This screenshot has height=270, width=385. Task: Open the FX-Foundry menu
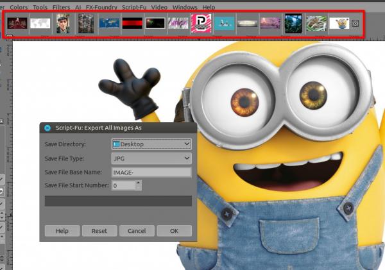point(101,7)
